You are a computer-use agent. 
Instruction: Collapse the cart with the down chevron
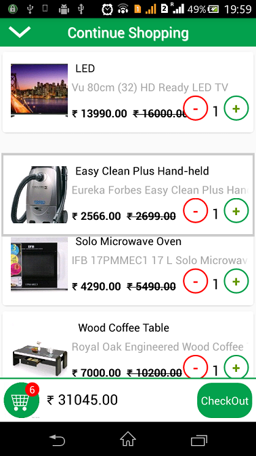click(20, 32)
